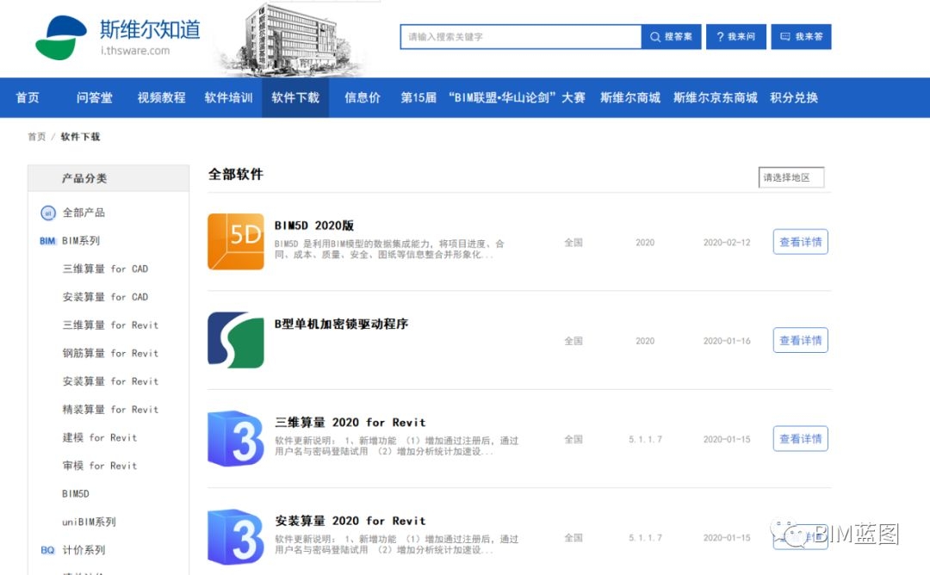Select the 软件下载 nav tab
This screenshot has height=575, width=930.
(295, 98)
